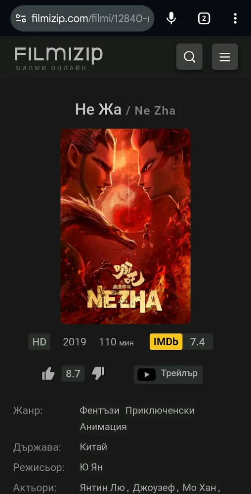Select the Фентъзи genre link
The width and height of the screenshot is (251, 494).
coord(99,411)
